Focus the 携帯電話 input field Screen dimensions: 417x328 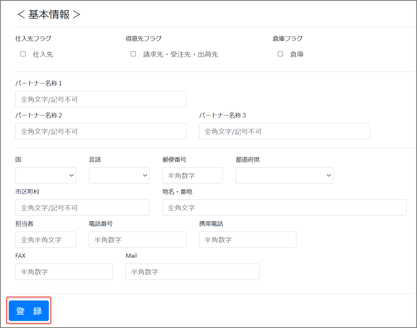[247, 240]
